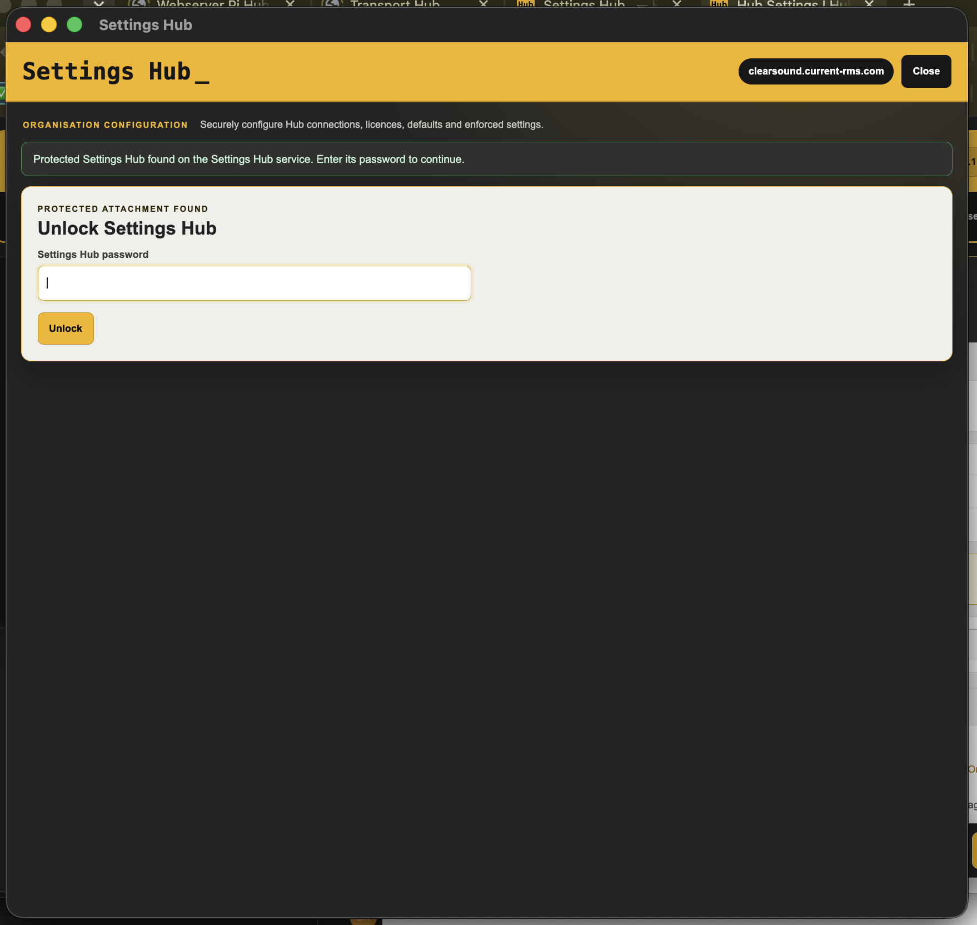This screenshot has width=977, height=925.
Task: Click the 'ORGANISATION CONFIGURATION' label
Action: (105, 125)
